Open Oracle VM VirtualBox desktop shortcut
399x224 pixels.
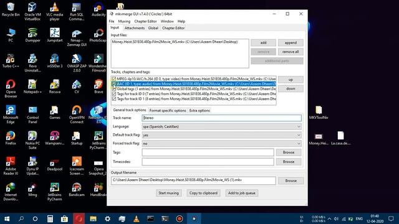click(x=32, y=11)
